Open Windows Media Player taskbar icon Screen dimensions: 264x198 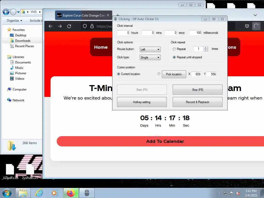click(x=55, y=193)
